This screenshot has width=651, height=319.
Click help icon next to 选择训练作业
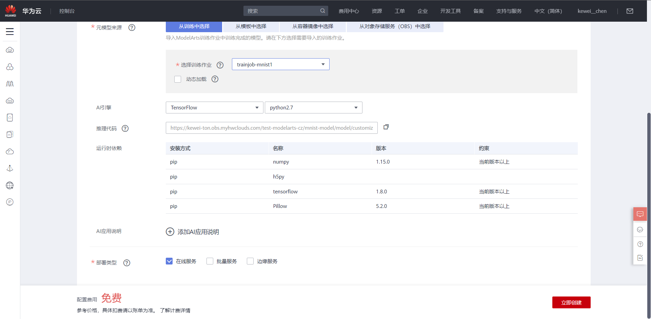click(220, 65)
